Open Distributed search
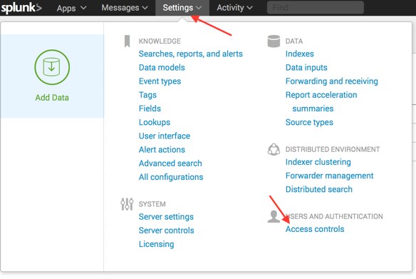The image size is (416, 279). [x=319, y=190]
